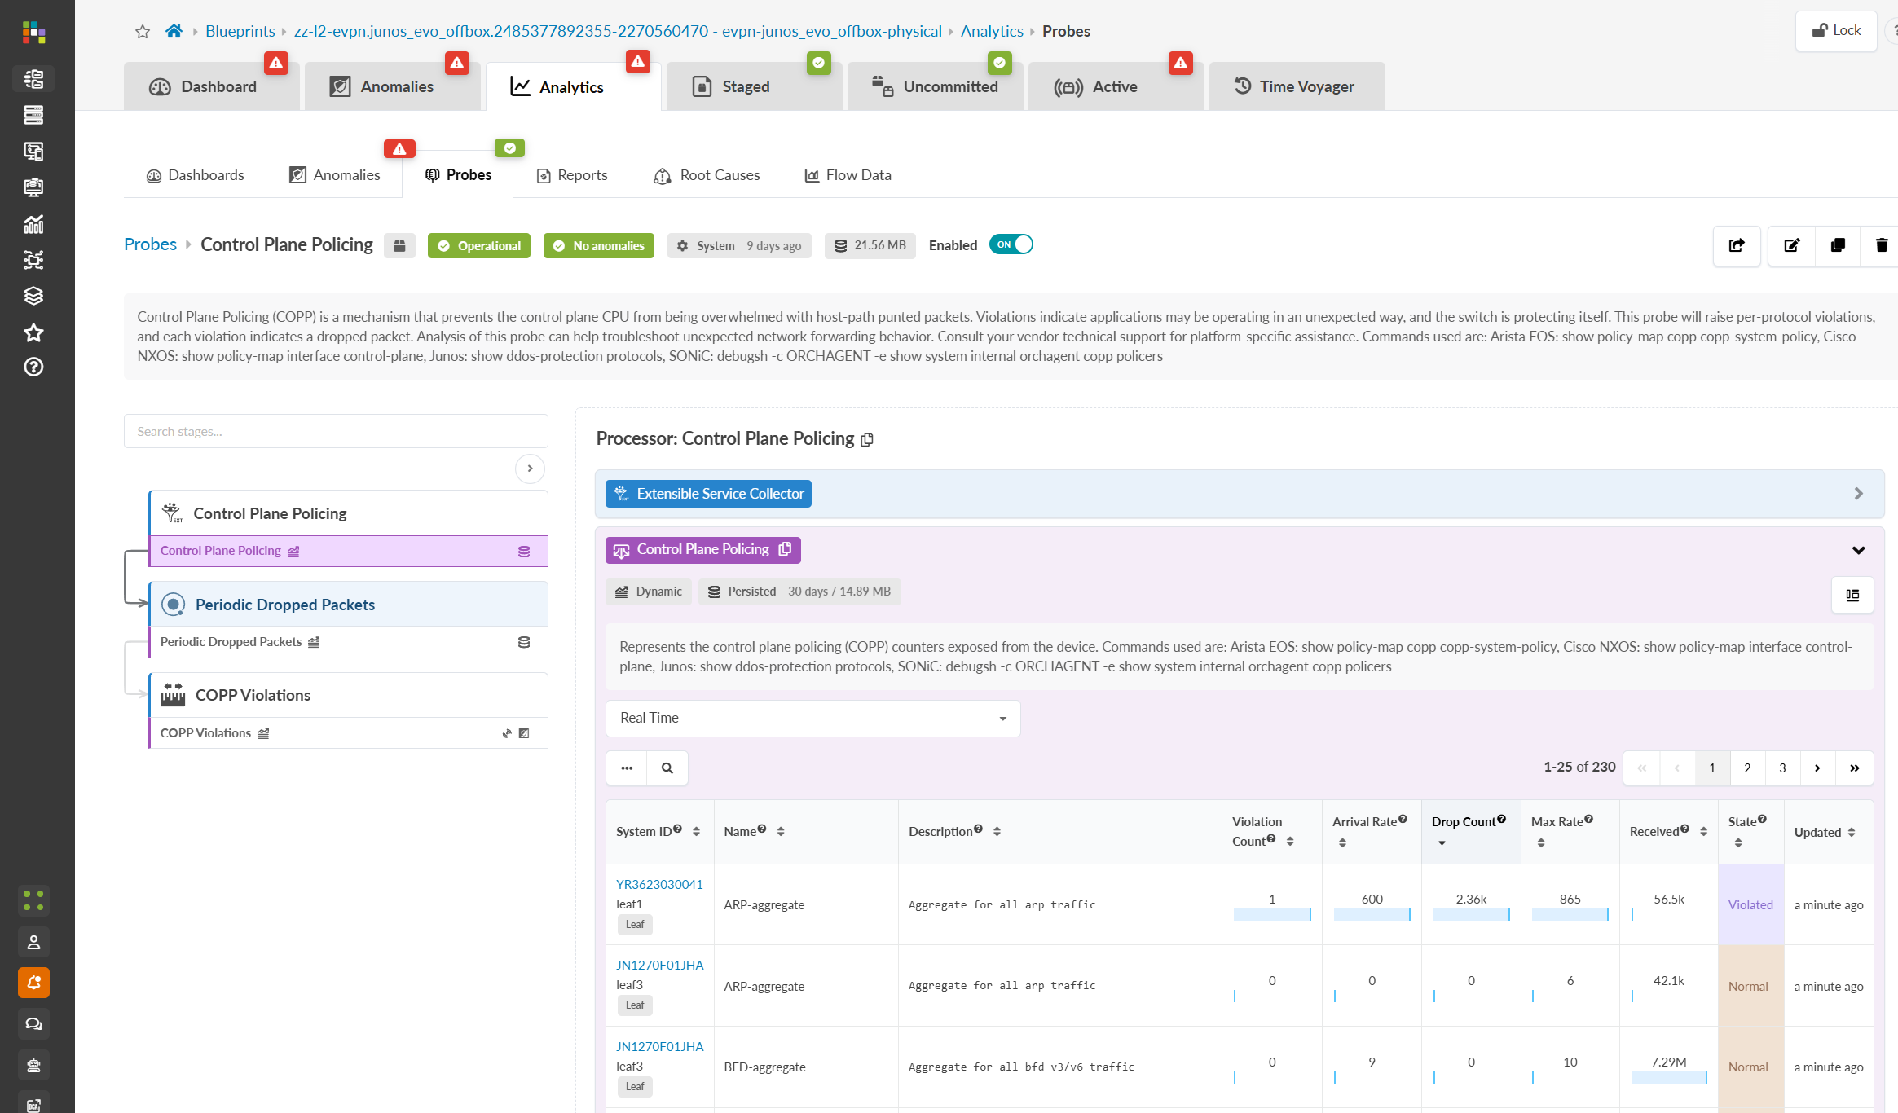Toggle the Enabled ON switch off
Image resolution: width=1898 pixels, height=1113 pixels.
pos(1011,244)
